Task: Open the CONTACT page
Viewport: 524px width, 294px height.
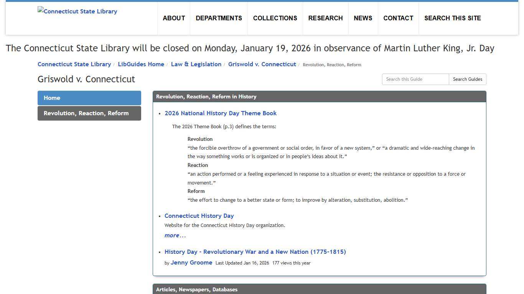Action: [398, 18]
